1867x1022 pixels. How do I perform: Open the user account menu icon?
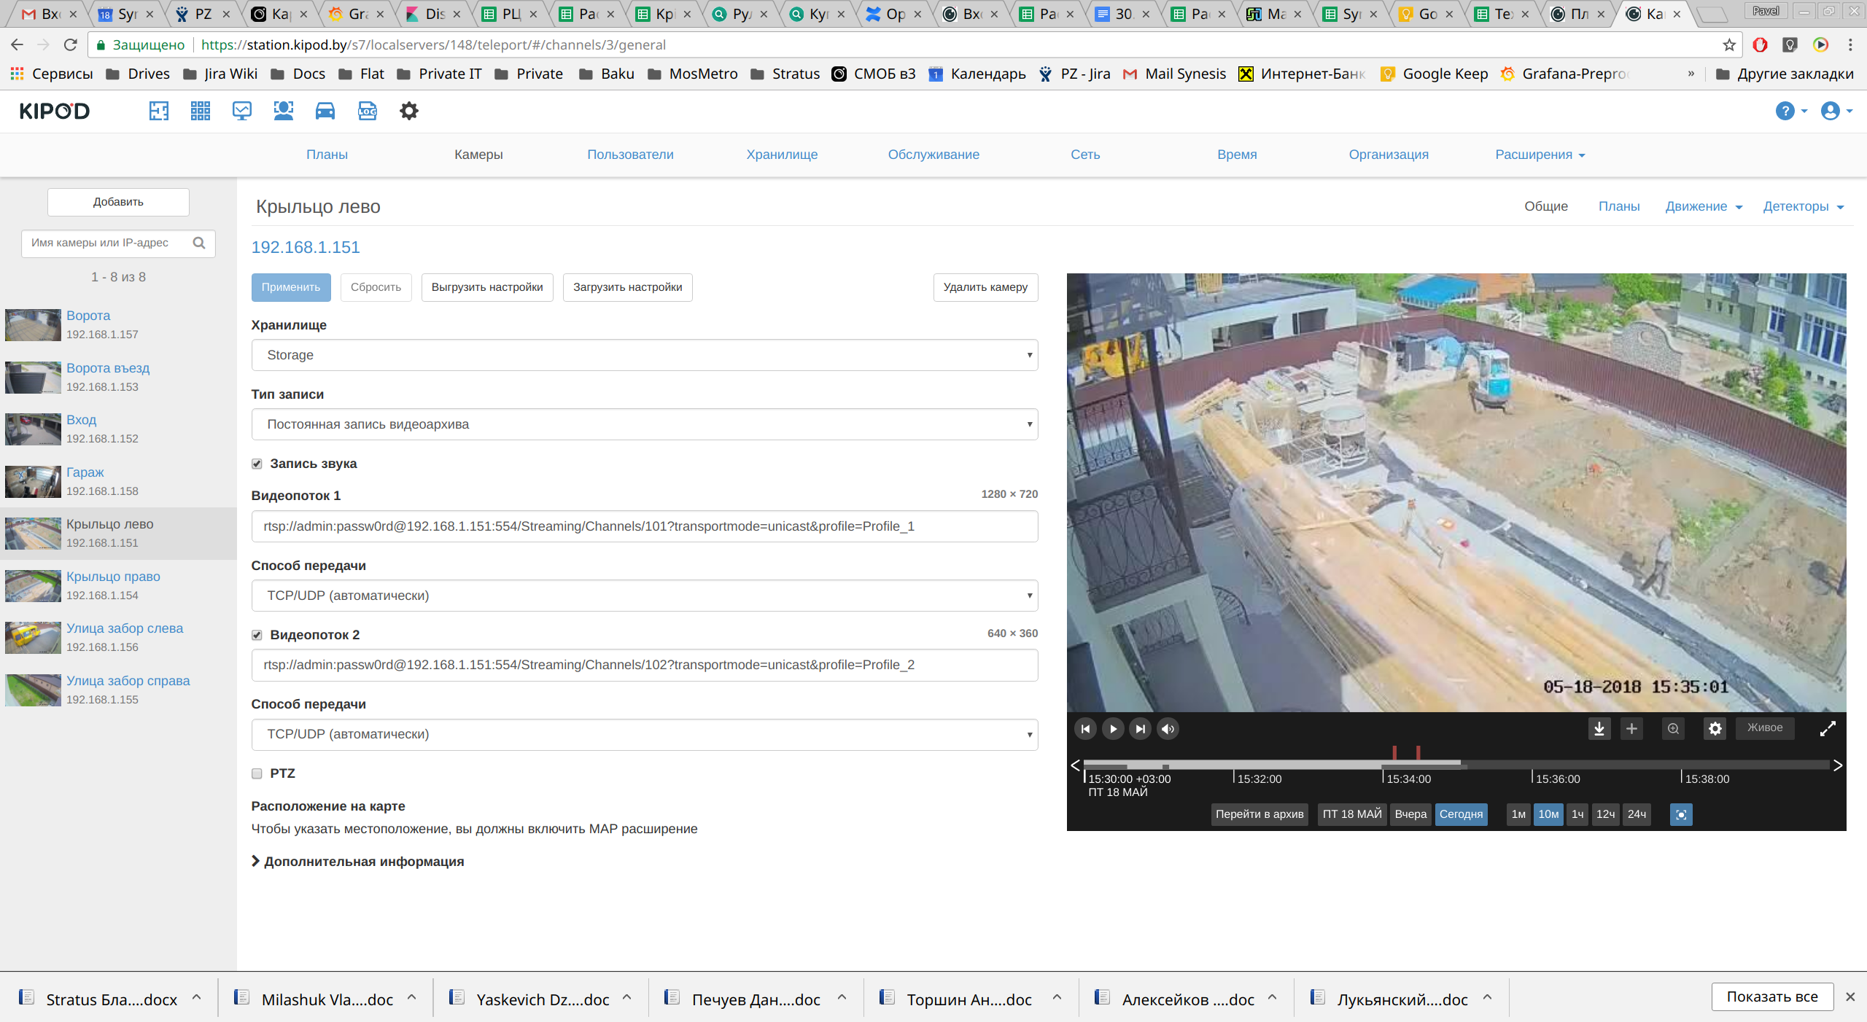pyautogui.click(x=1836, y=111)
